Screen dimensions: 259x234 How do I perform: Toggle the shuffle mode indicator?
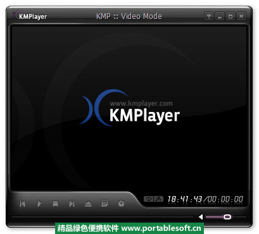click(158, 199)
